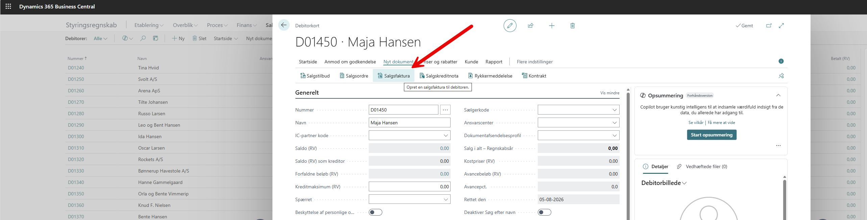Open the Spærret dropdown

click(x=446, y=199)
